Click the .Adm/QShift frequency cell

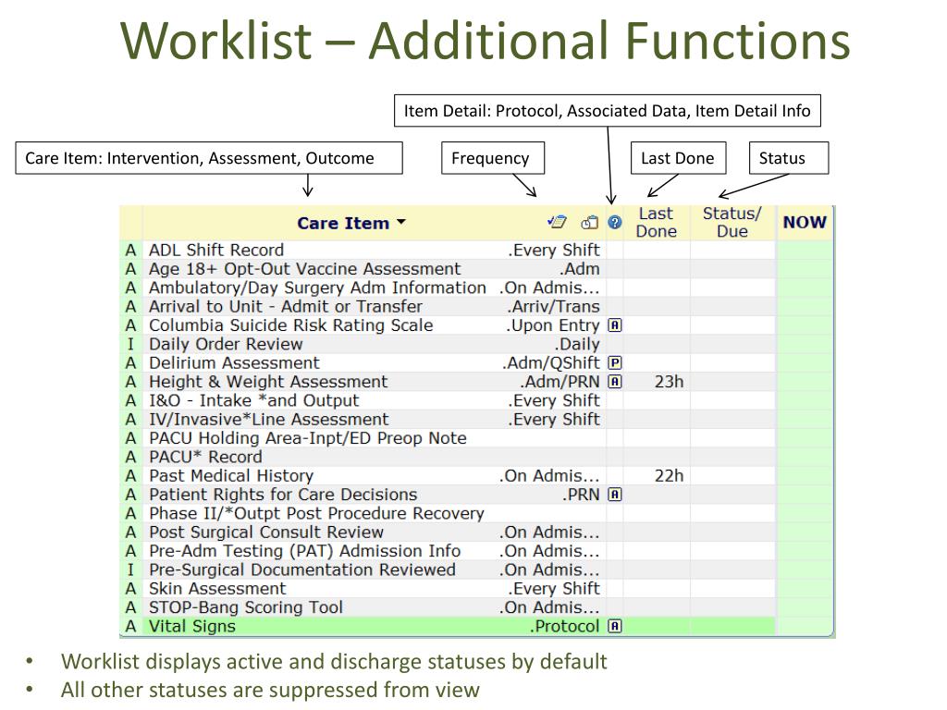click(x=551, y=362)
